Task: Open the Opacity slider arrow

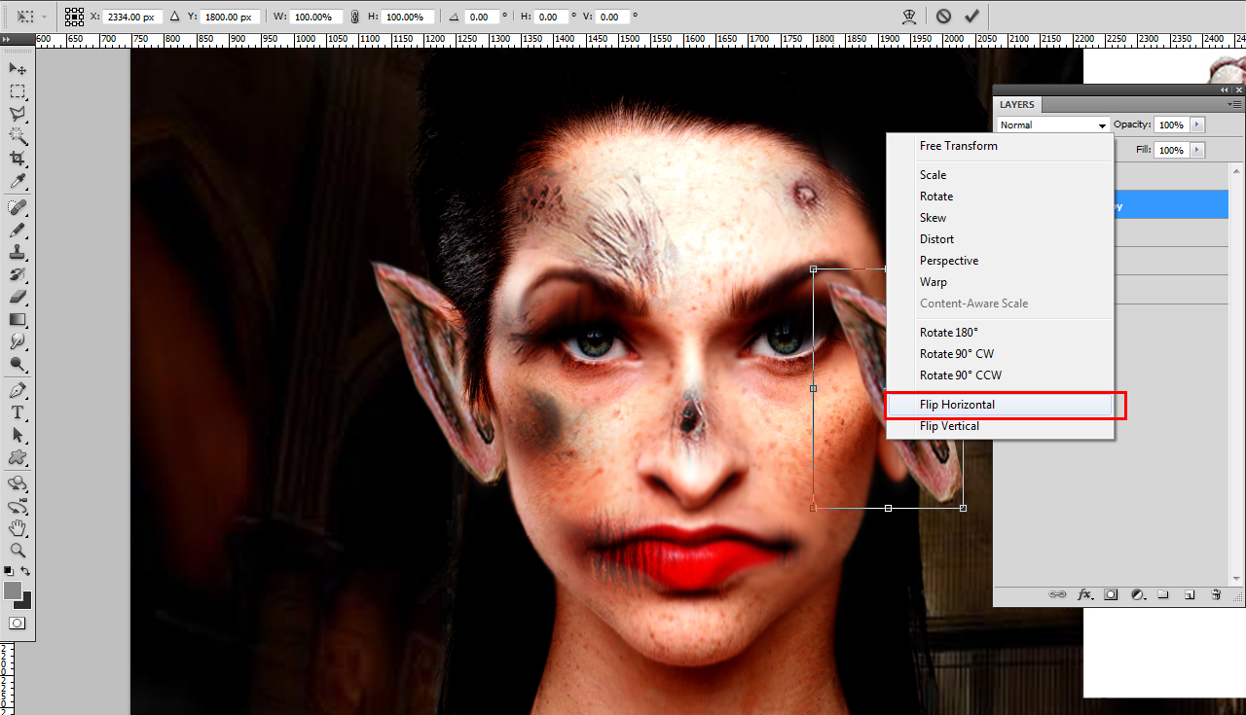Action: [1197, 125]
